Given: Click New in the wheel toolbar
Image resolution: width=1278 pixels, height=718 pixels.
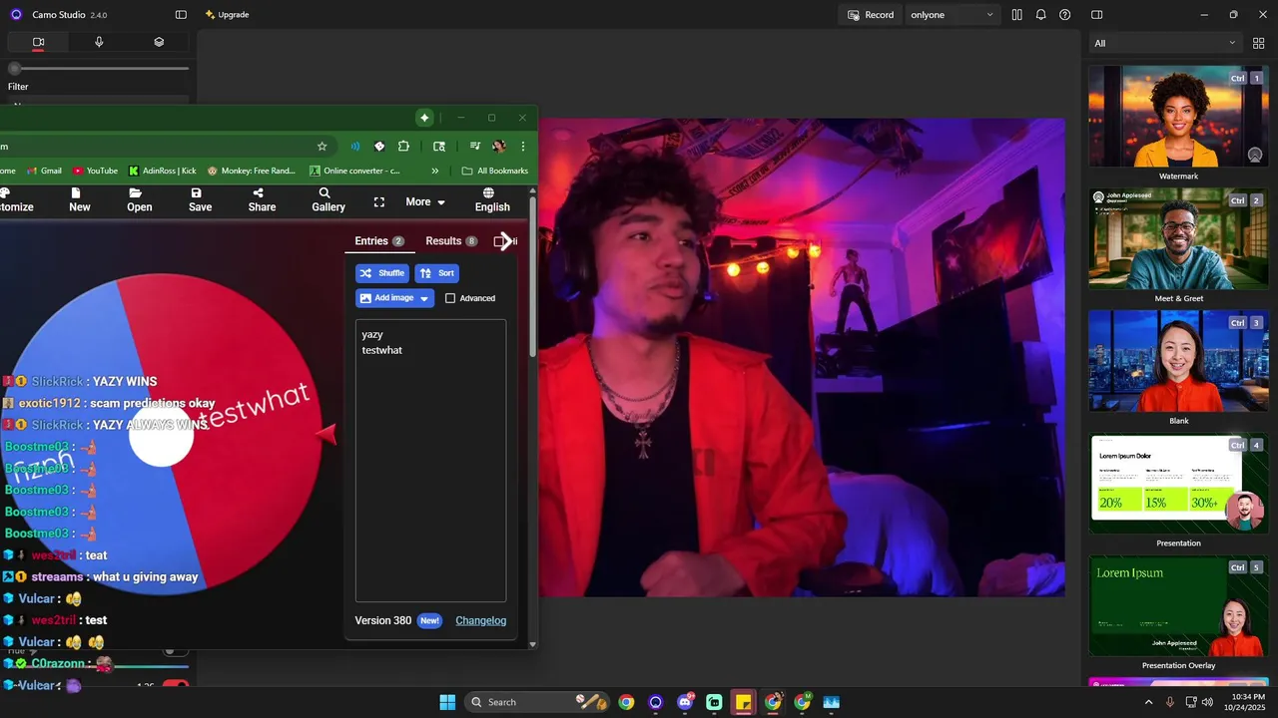Looking at the screenshot, I should tap(80, 199).
